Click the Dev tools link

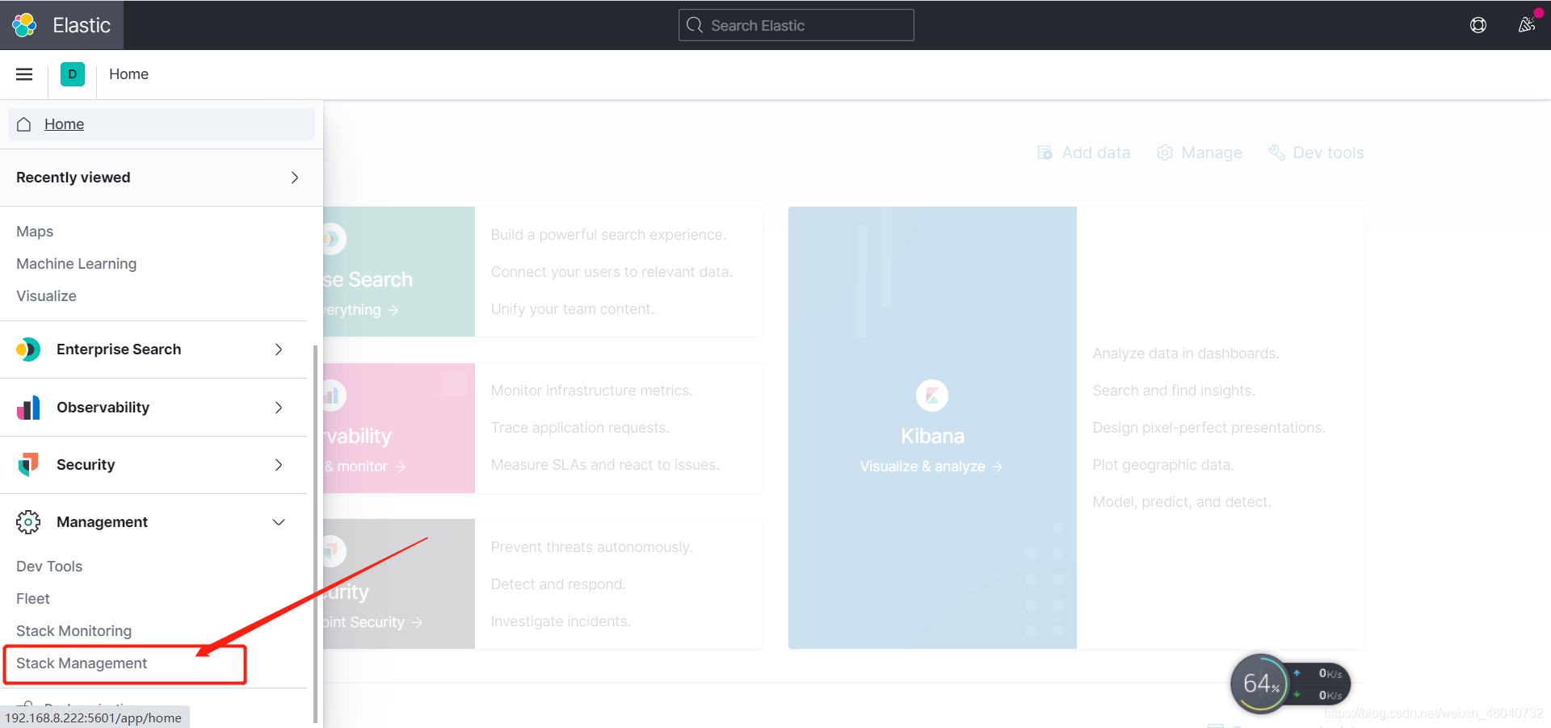[1328, 153]
